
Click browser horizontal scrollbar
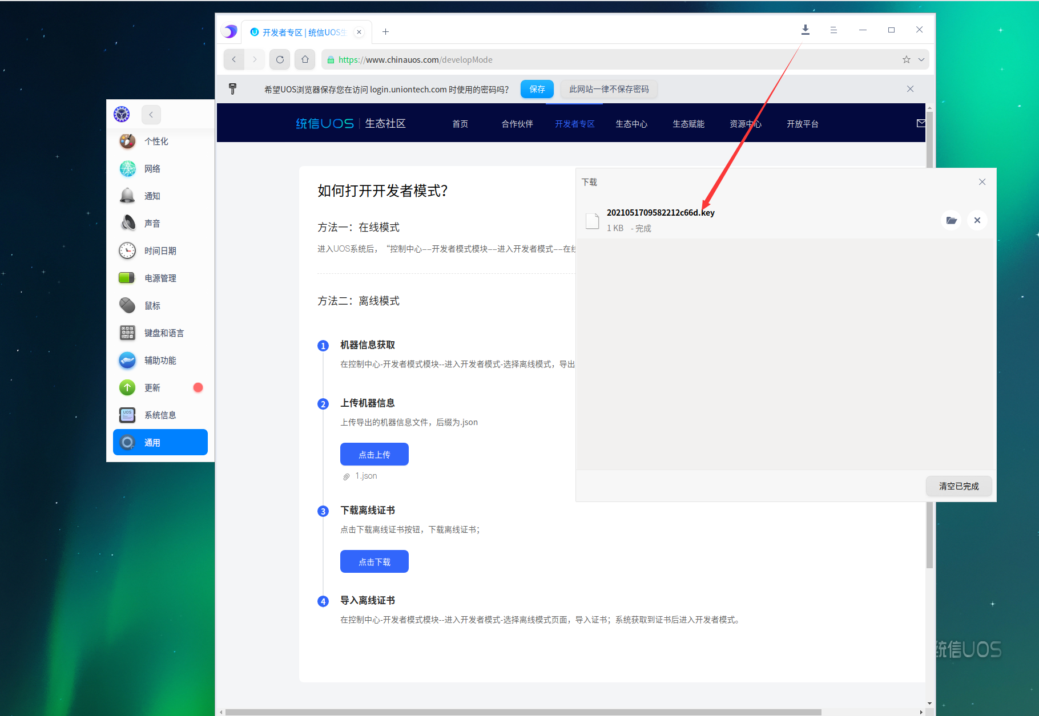coord(523,712)
